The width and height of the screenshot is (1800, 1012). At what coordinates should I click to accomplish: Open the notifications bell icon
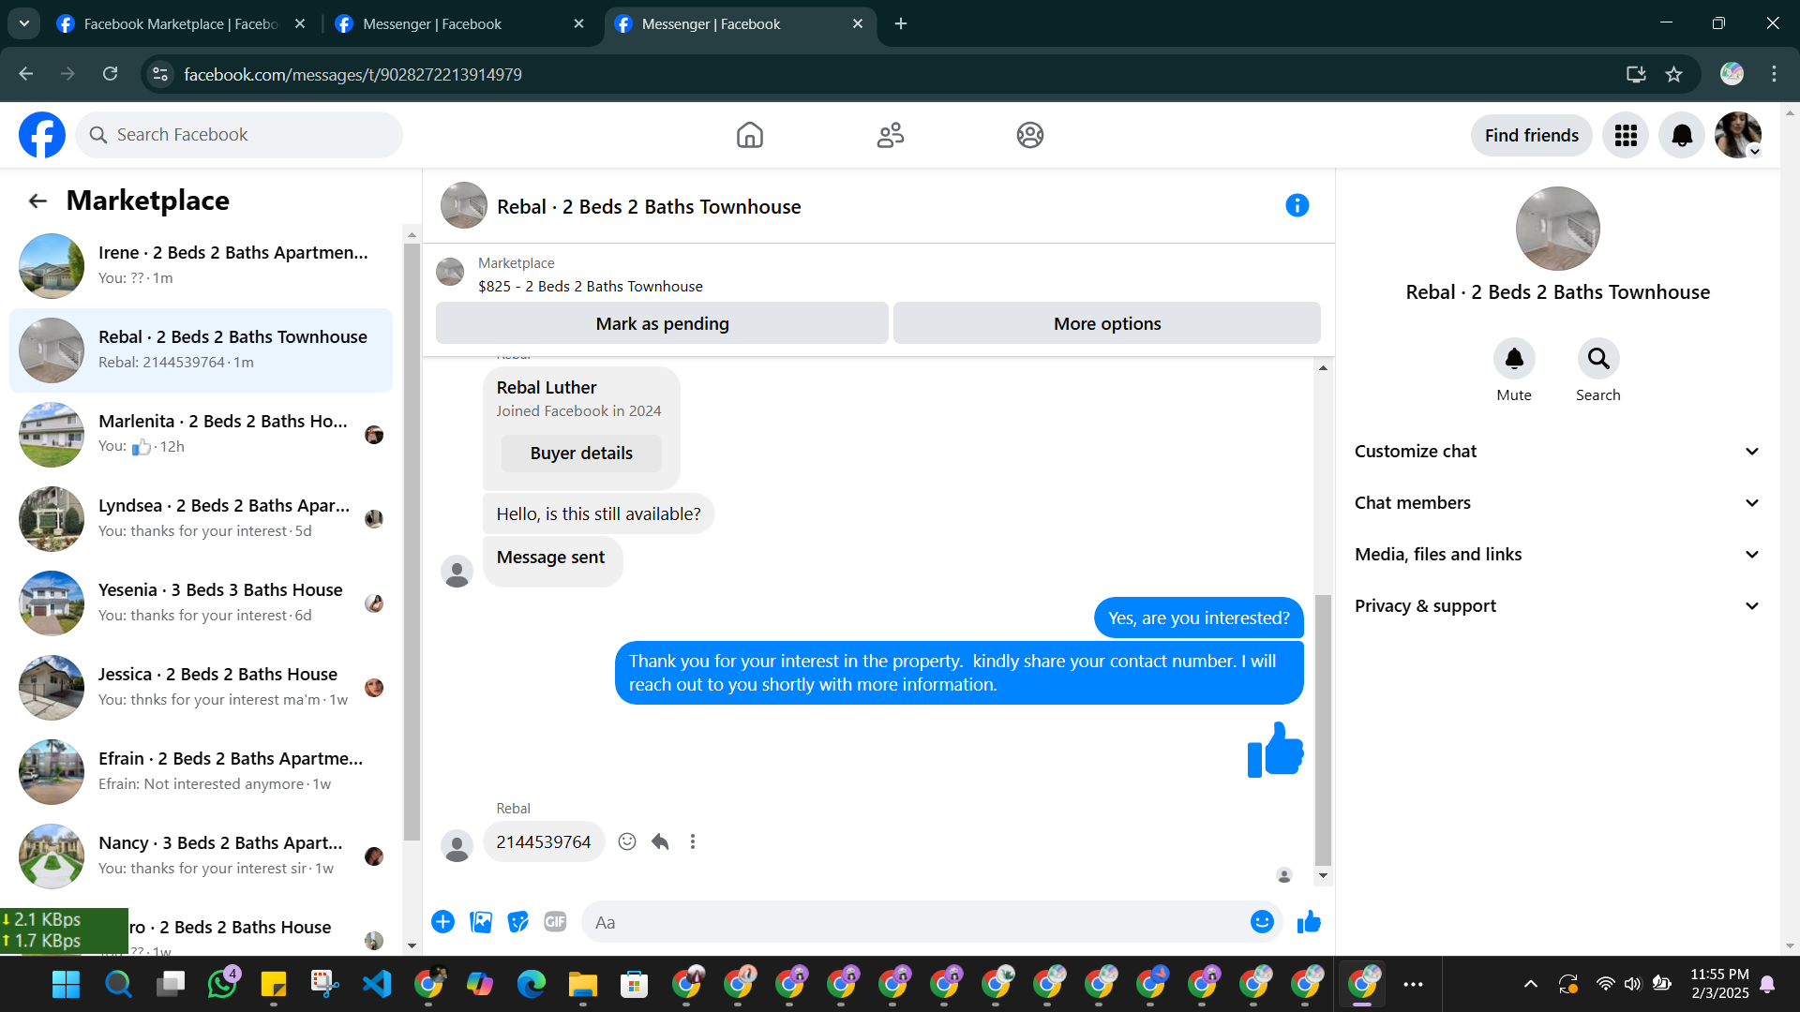(1682, 136)
